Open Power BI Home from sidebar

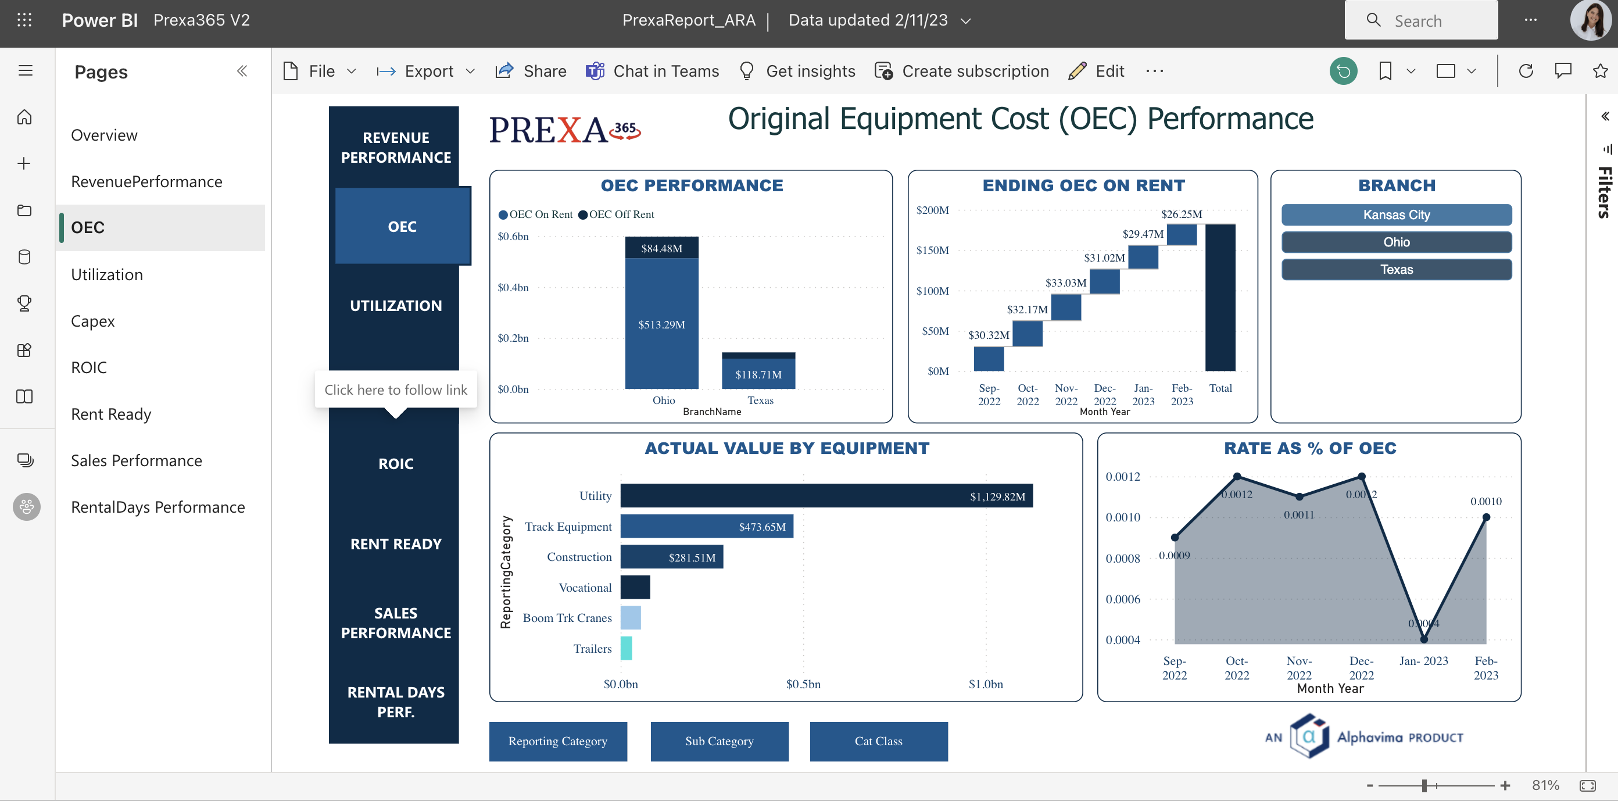(24, 117)
